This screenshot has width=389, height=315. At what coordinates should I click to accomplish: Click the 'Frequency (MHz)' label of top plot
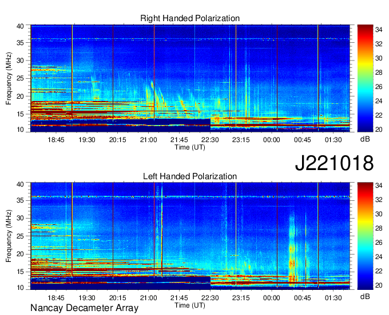pos(9,78)
